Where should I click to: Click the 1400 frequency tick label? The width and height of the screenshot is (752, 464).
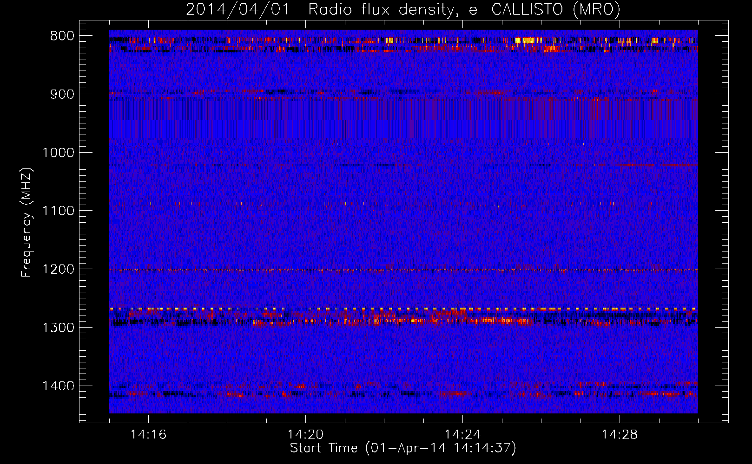[58, 386]
